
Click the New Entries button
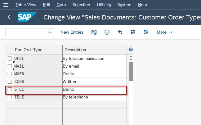(x=72, y=32)
